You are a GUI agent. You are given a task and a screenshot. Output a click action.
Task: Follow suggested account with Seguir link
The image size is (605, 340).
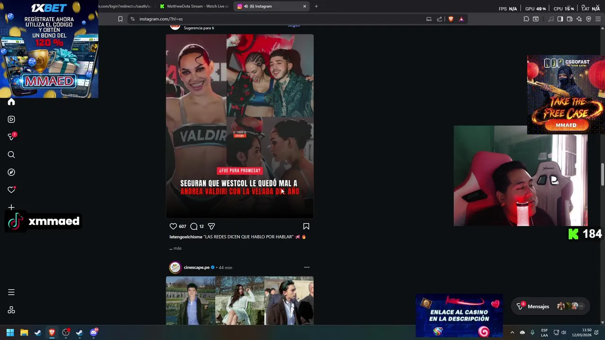click(294, 25)
